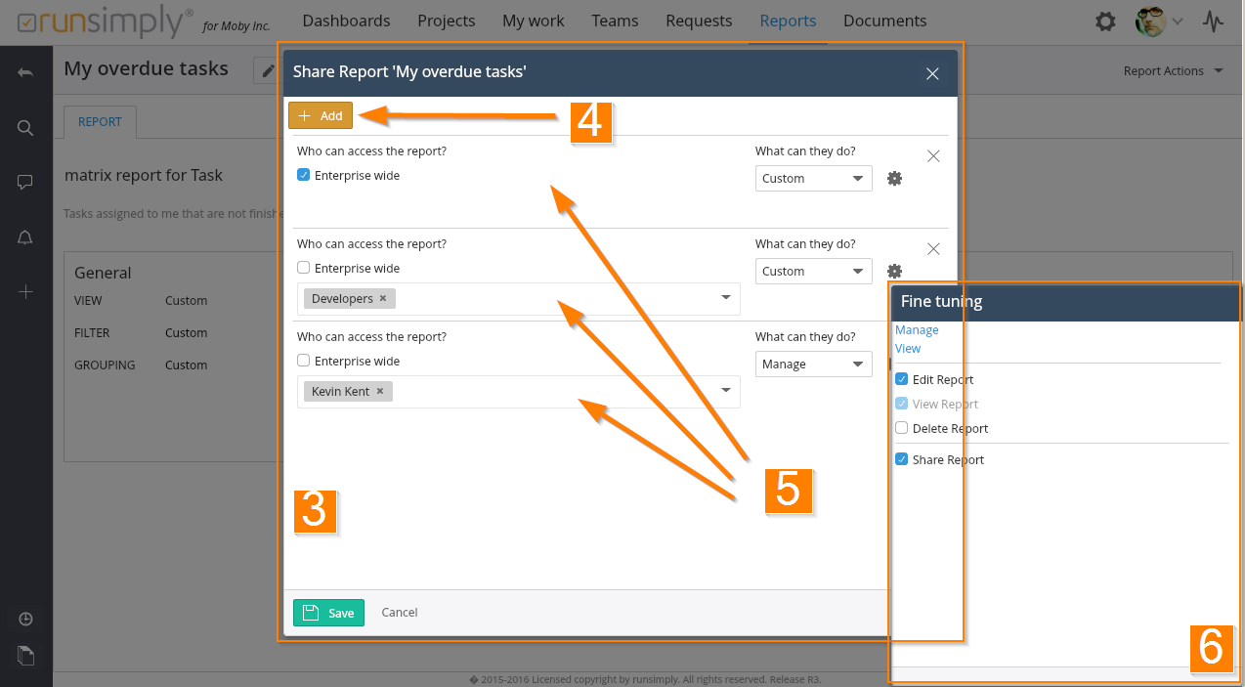Open comments chat icon in sidebar
The width and height of the screenshot is (1245, 687).
tap(25, 183)
